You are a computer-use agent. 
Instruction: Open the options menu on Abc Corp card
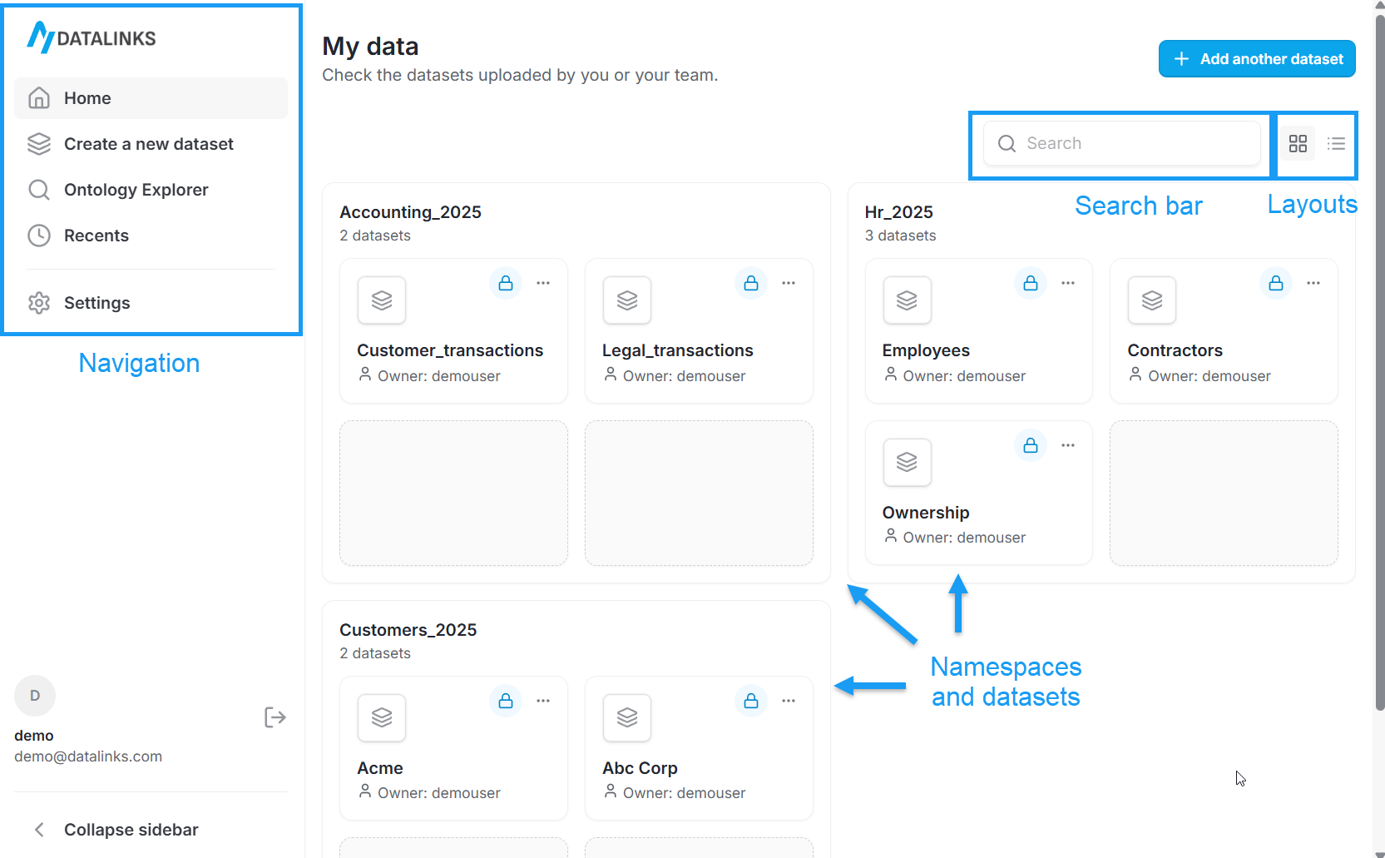click(x=789, y=701)
